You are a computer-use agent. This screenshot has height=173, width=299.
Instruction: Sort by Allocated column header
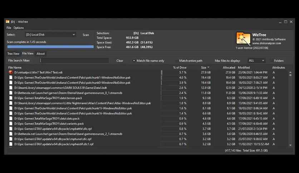[x=229, y=68]
